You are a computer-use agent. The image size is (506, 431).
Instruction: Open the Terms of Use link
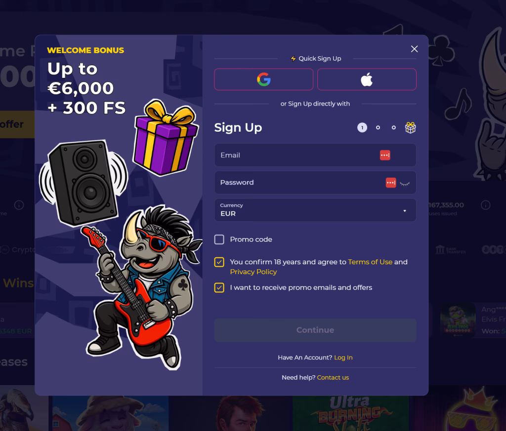(370, 262)
